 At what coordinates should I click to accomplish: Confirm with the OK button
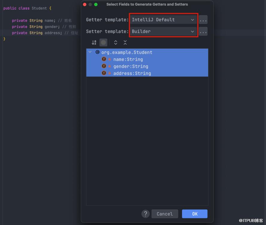click(195, 214)
